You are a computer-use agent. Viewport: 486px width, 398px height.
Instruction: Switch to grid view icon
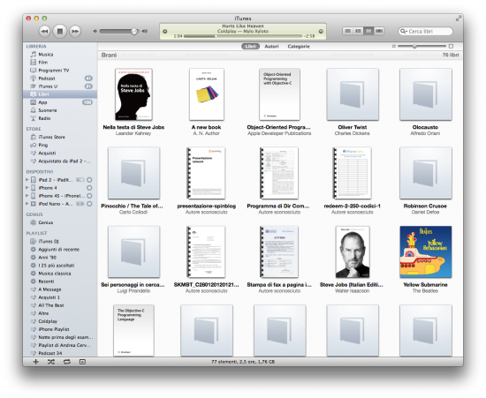368,31
